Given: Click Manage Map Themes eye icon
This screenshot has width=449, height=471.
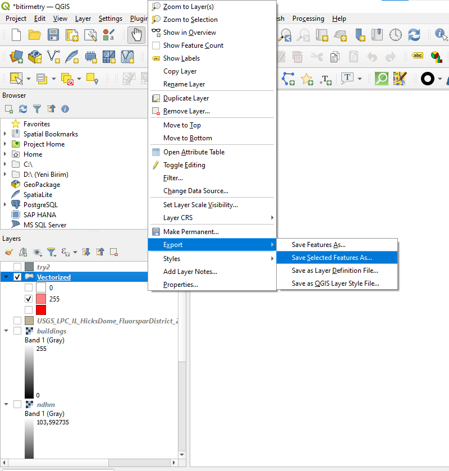Looking at the screenshot, I should (37, 252).
